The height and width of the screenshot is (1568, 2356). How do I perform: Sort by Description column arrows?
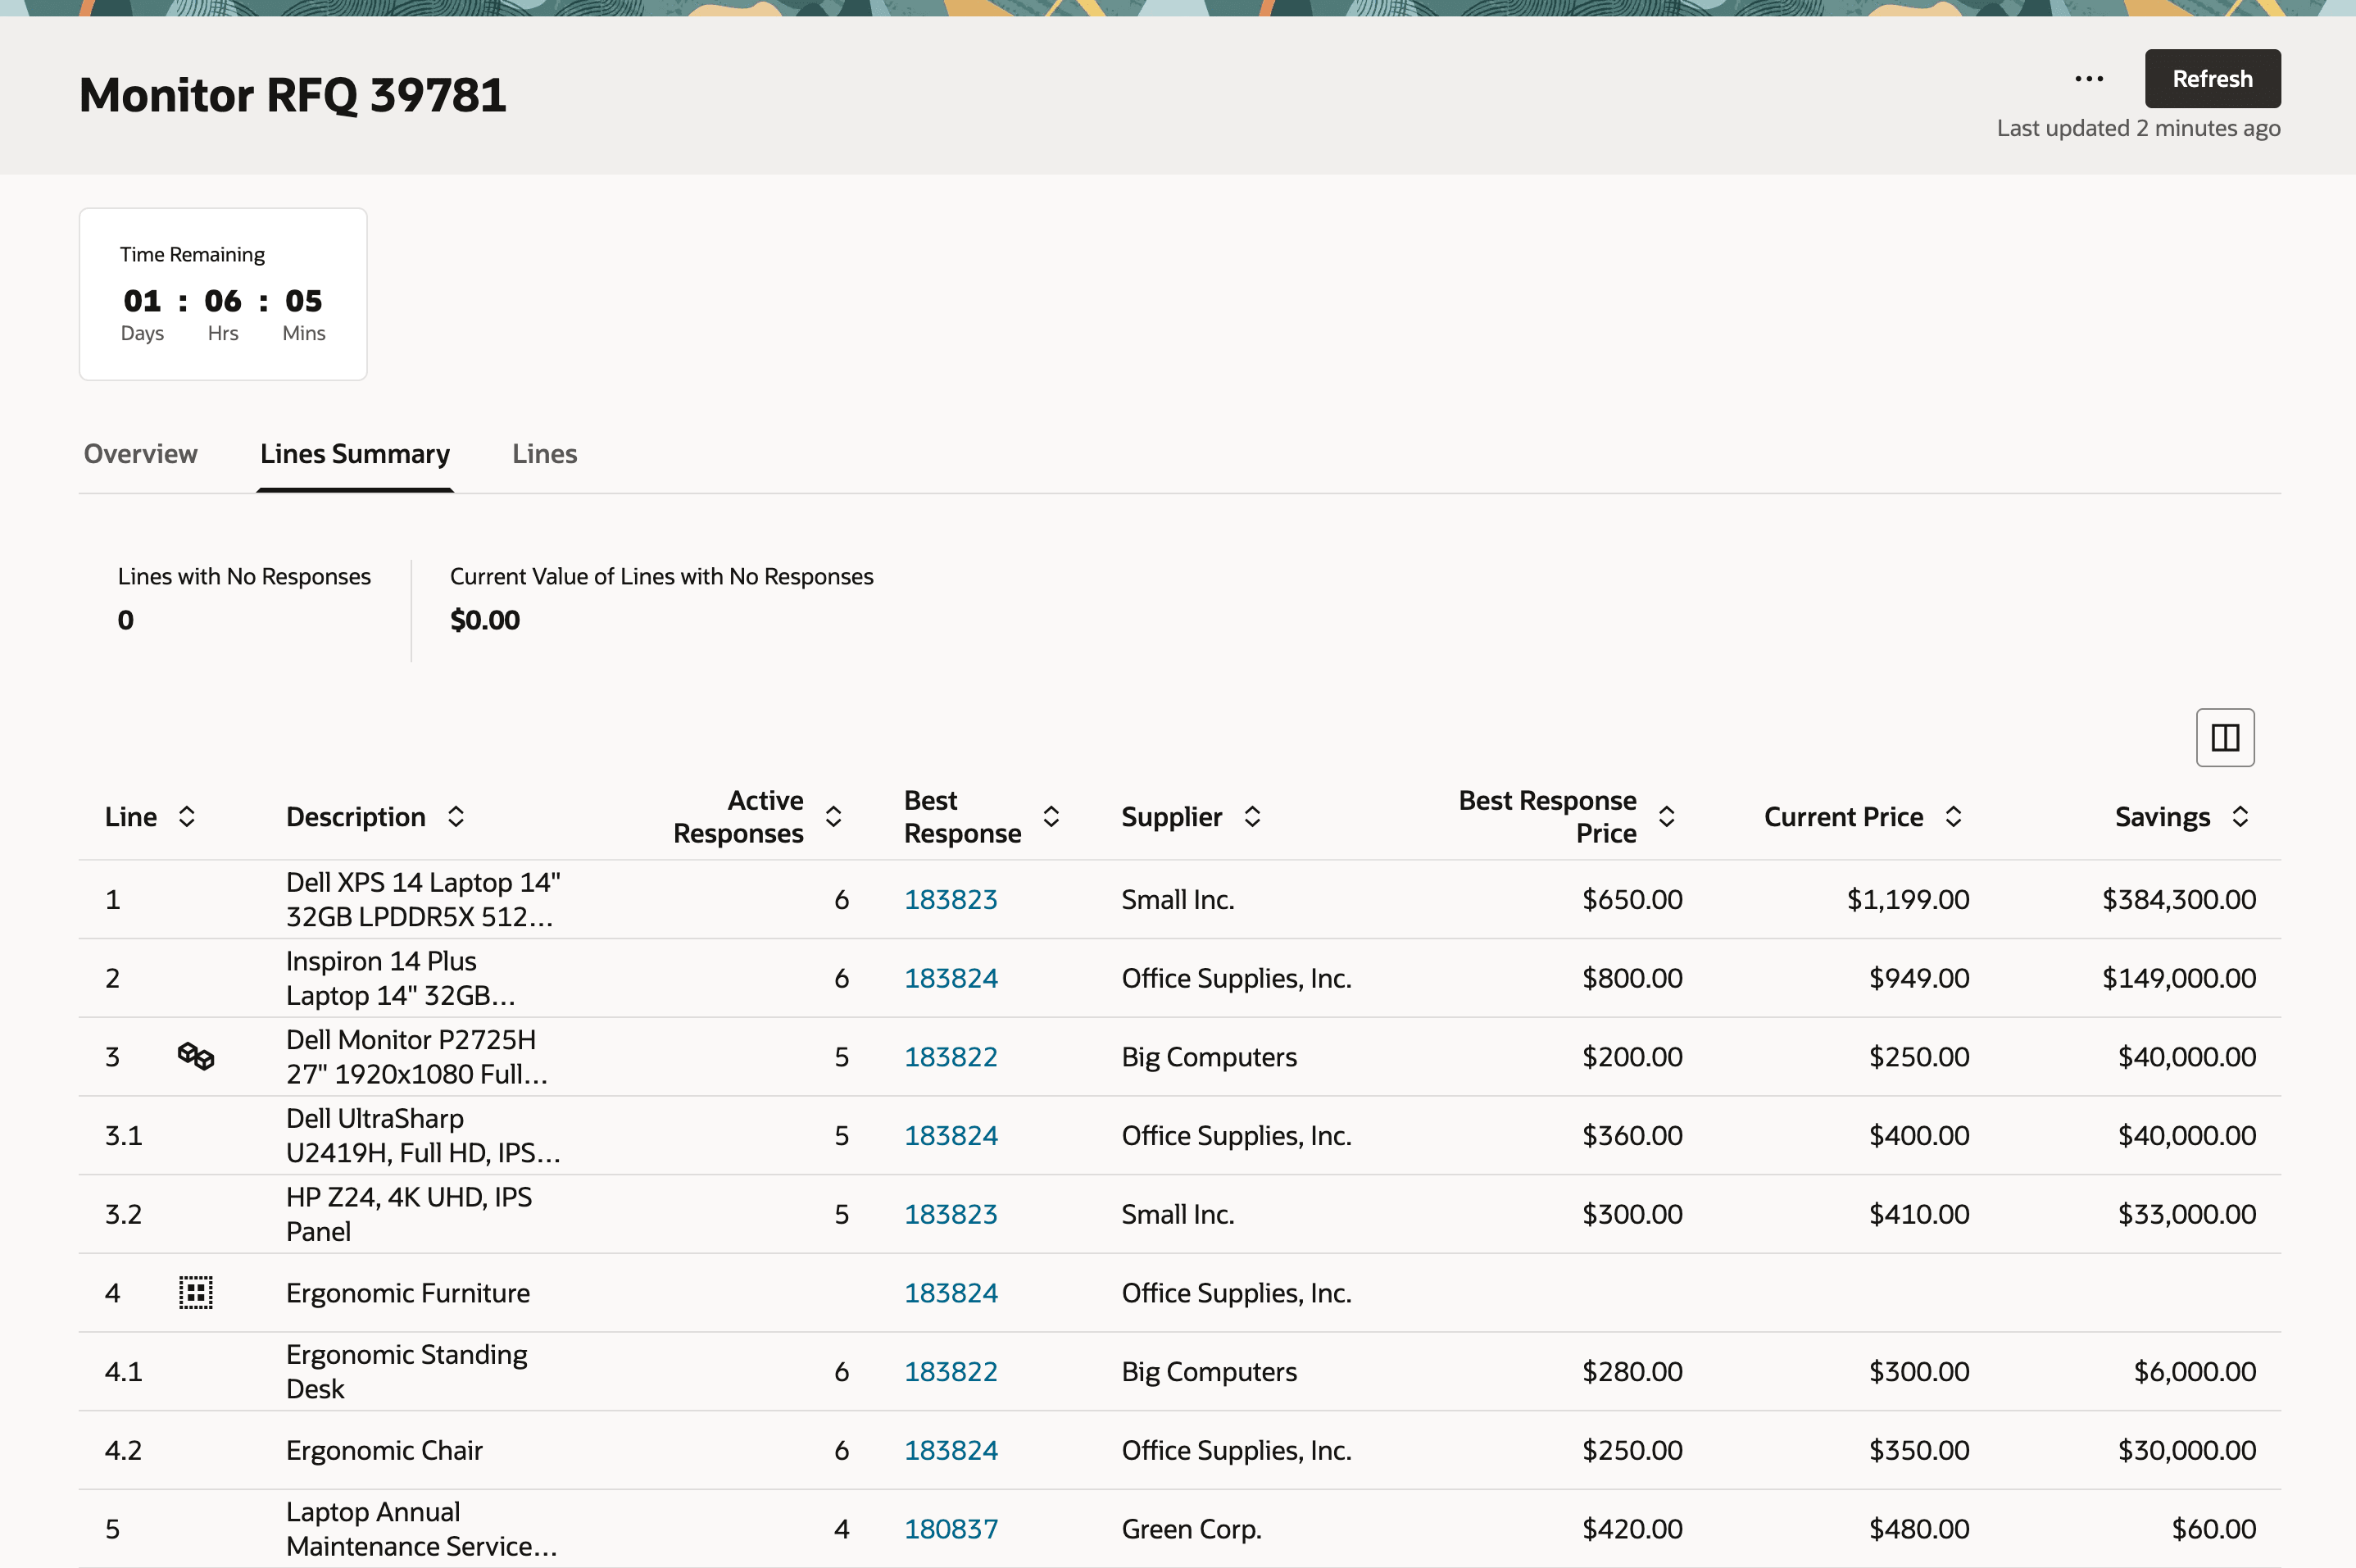(456, 817)
